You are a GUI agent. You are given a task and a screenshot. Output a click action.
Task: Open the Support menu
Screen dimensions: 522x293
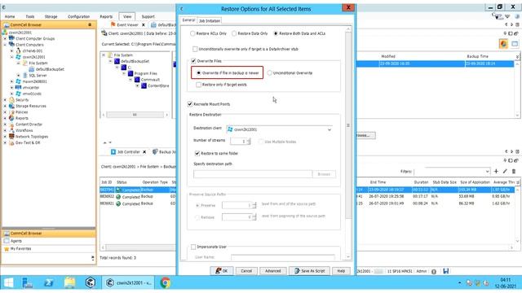pyautogui.click(x=148, y=16)
